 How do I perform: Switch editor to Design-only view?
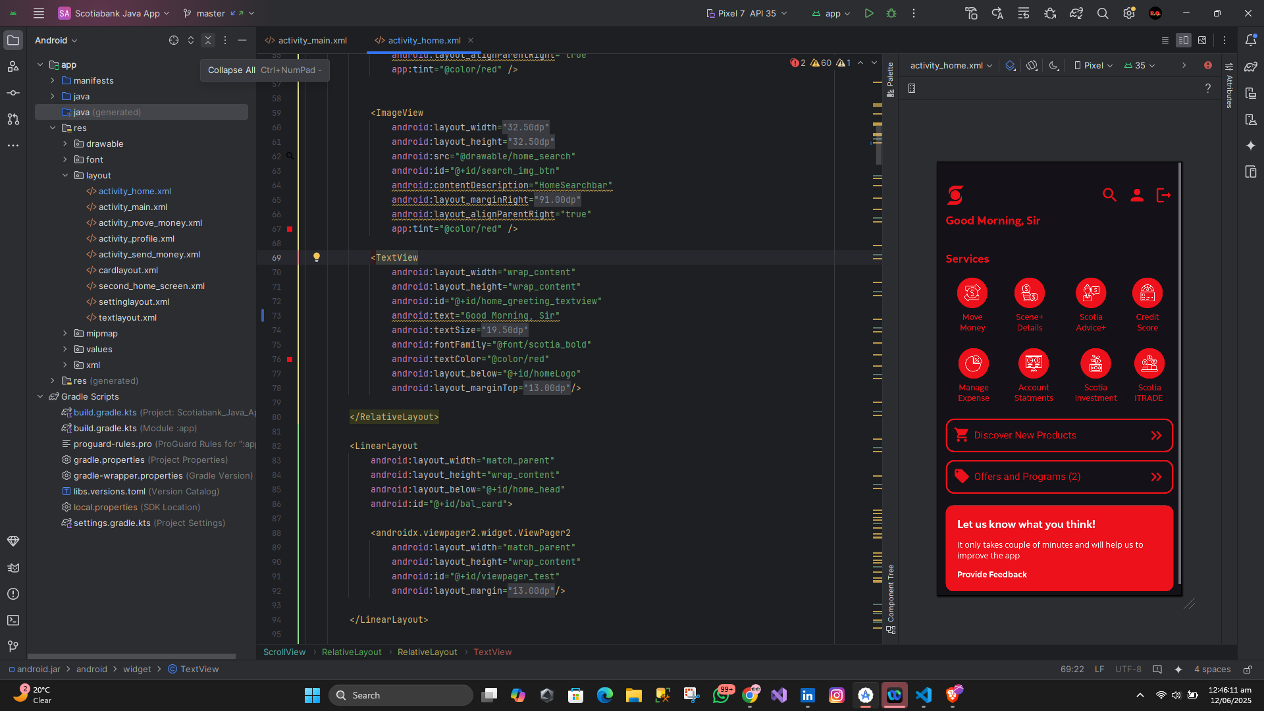[x=1202, y=40]
